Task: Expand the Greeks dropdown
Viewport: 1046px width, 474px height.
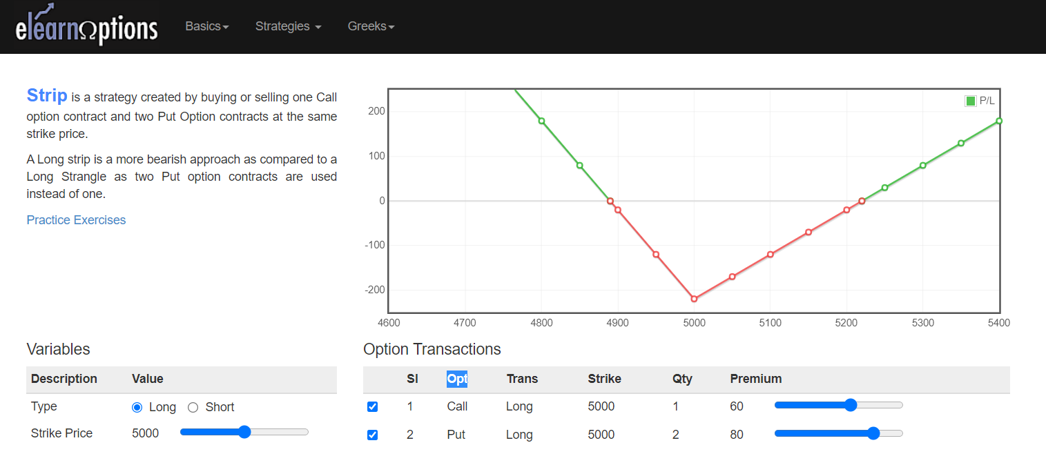Action: [x=371, y=26]
